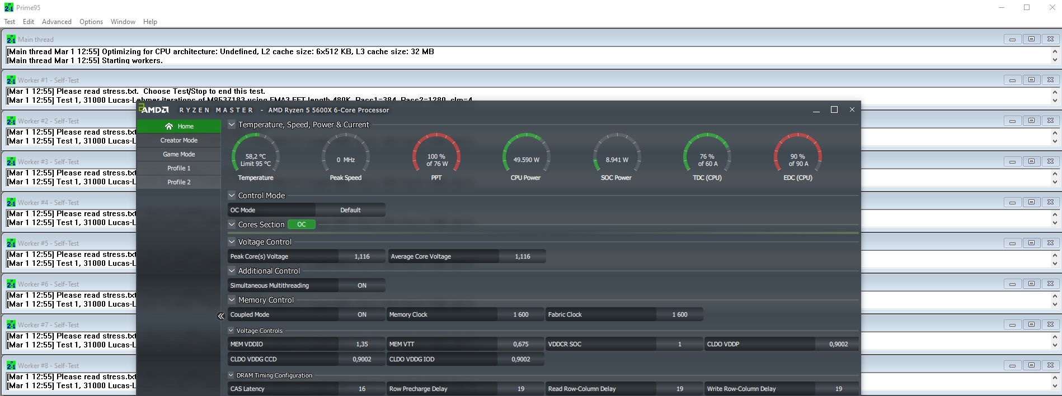Click Coupled Mode ON value
Screen dimensions: 1062x396
[x=362, y=314]
